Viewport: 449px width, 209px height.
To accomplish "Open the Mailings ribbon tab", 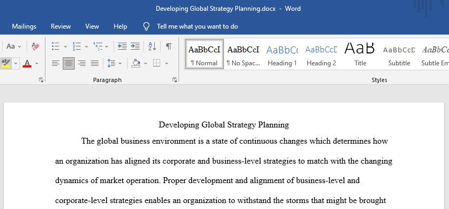I will point(24,26).
